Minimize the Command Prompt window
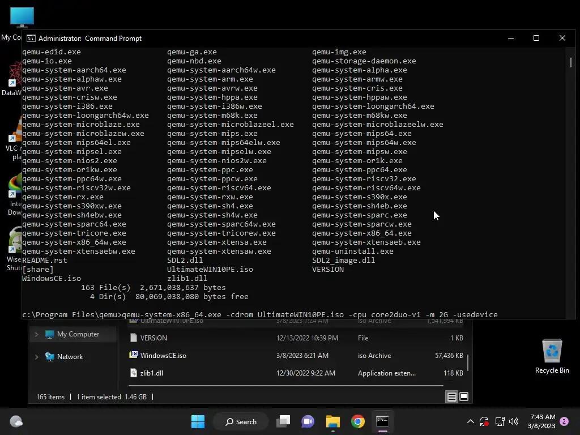580x435 pixels. point(511,38)
